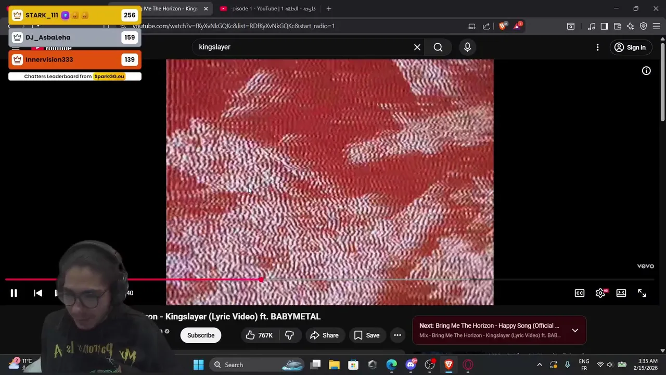
Task: Like the video with 767K likes
Action: coord(260,335)
